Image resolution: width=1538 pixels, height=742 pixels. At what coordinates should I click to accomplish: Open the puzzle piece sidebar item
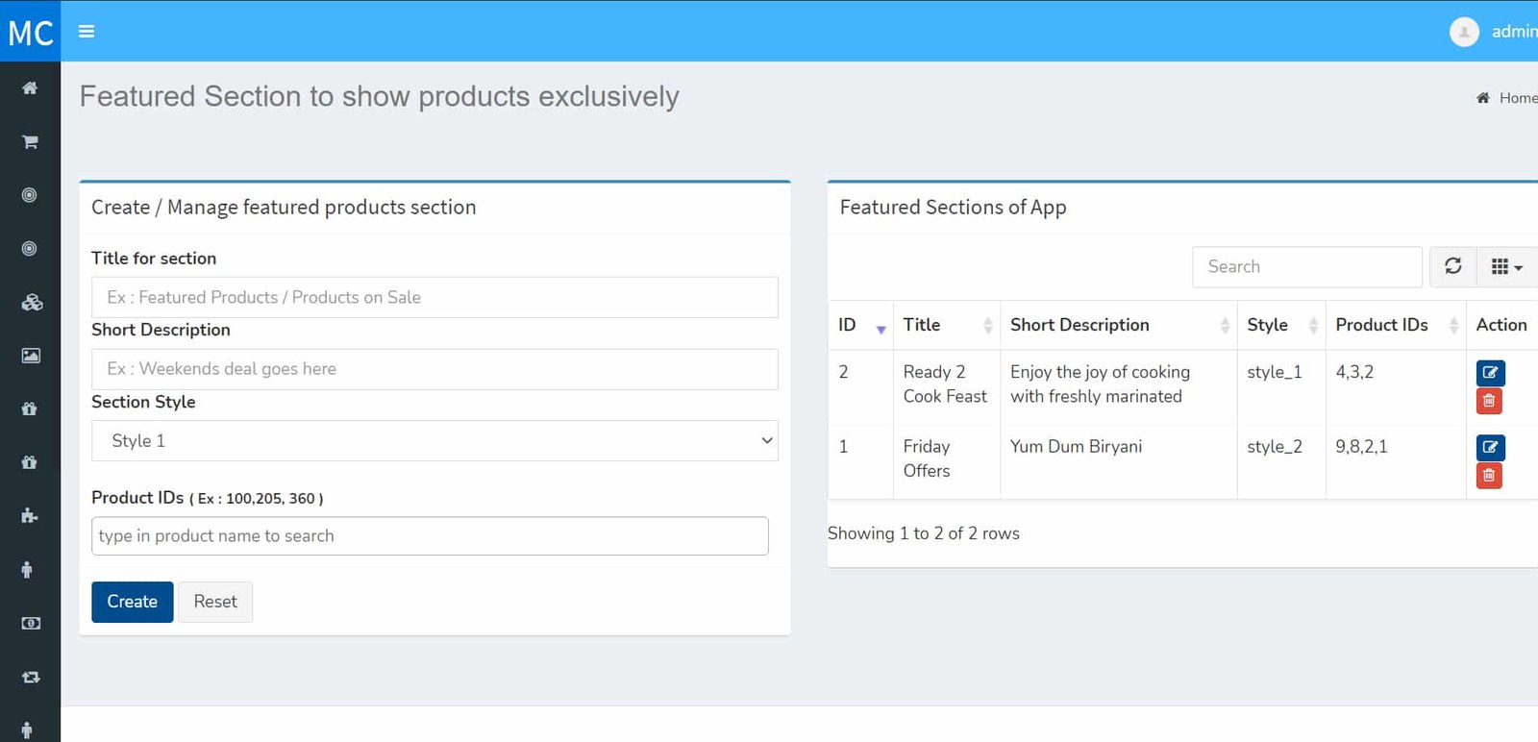(30, 516)
